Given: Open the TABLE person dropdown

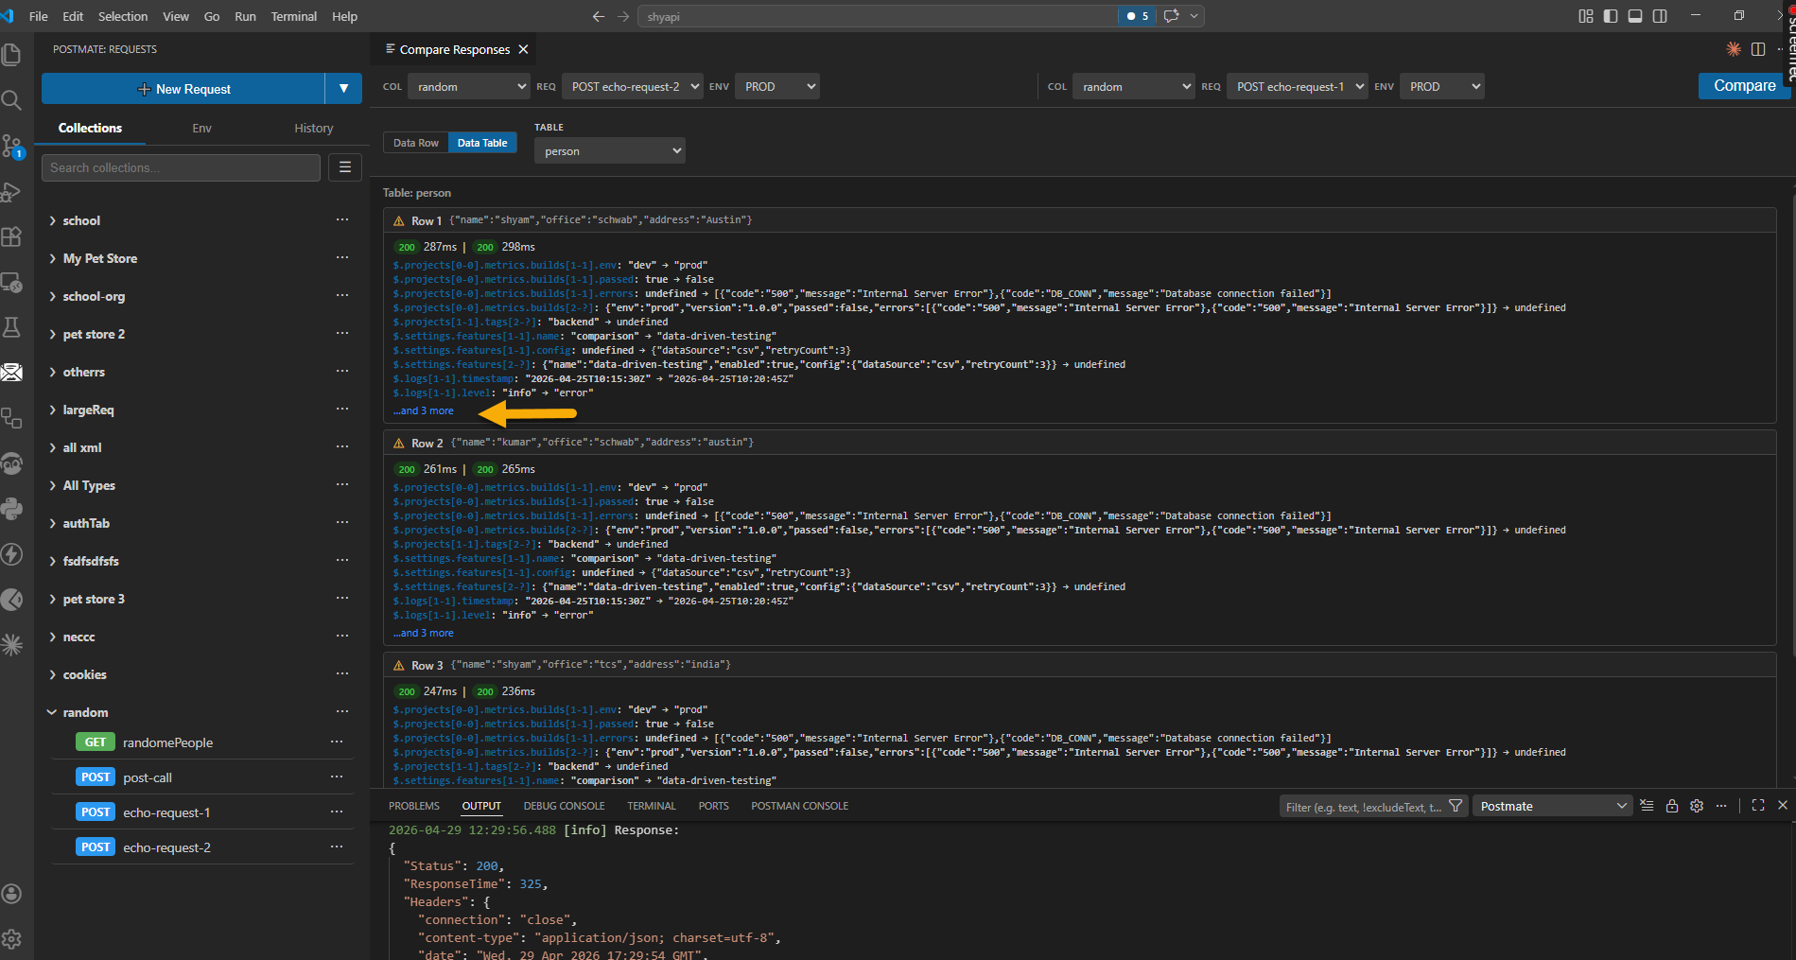Looking at the screenshot, I should pos(610,151).
